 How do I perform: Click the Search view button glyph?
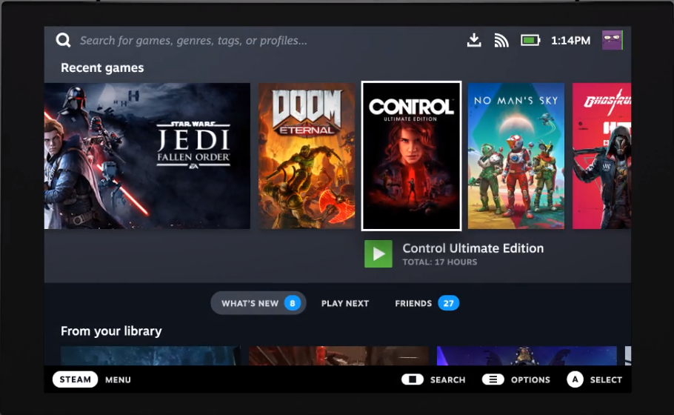(x=413, y=379)
